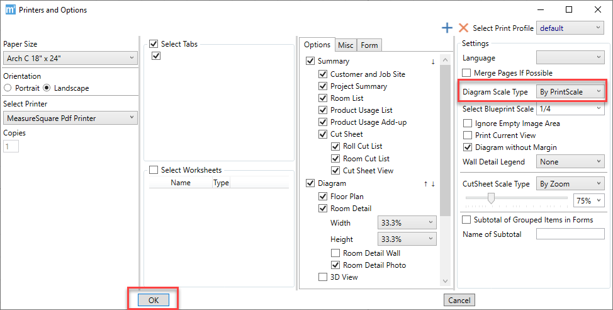Open the Select Printer dropdown
This screenshot has height=310, width=613.
(x=70, y=118)
